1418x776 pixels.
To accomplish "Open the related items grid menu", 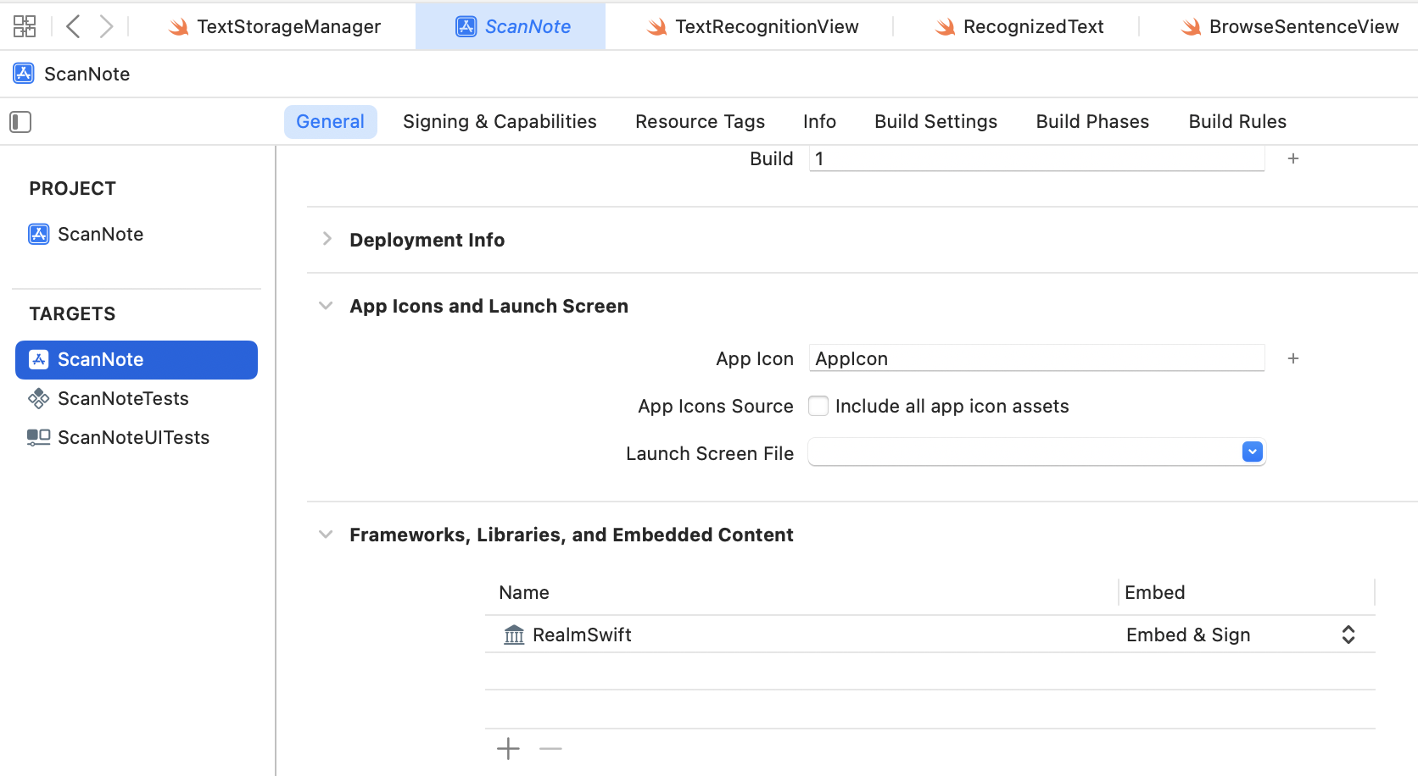I will coord(25,26).
